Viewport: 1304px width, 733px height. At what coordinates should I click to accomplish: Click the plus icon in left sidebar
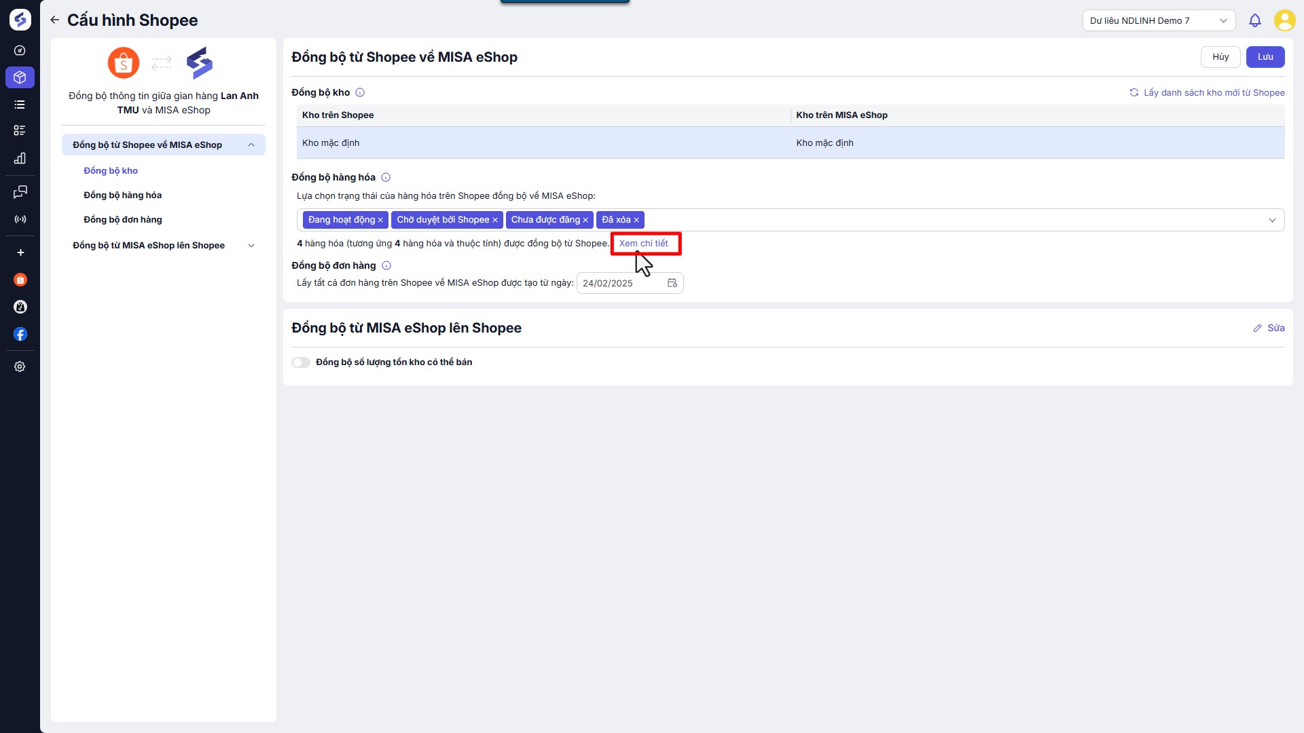pyautogui.click(x=20, y=252)
